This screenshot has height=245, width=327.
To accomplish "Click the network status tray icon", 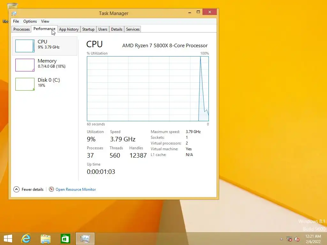I will [289, 239].
